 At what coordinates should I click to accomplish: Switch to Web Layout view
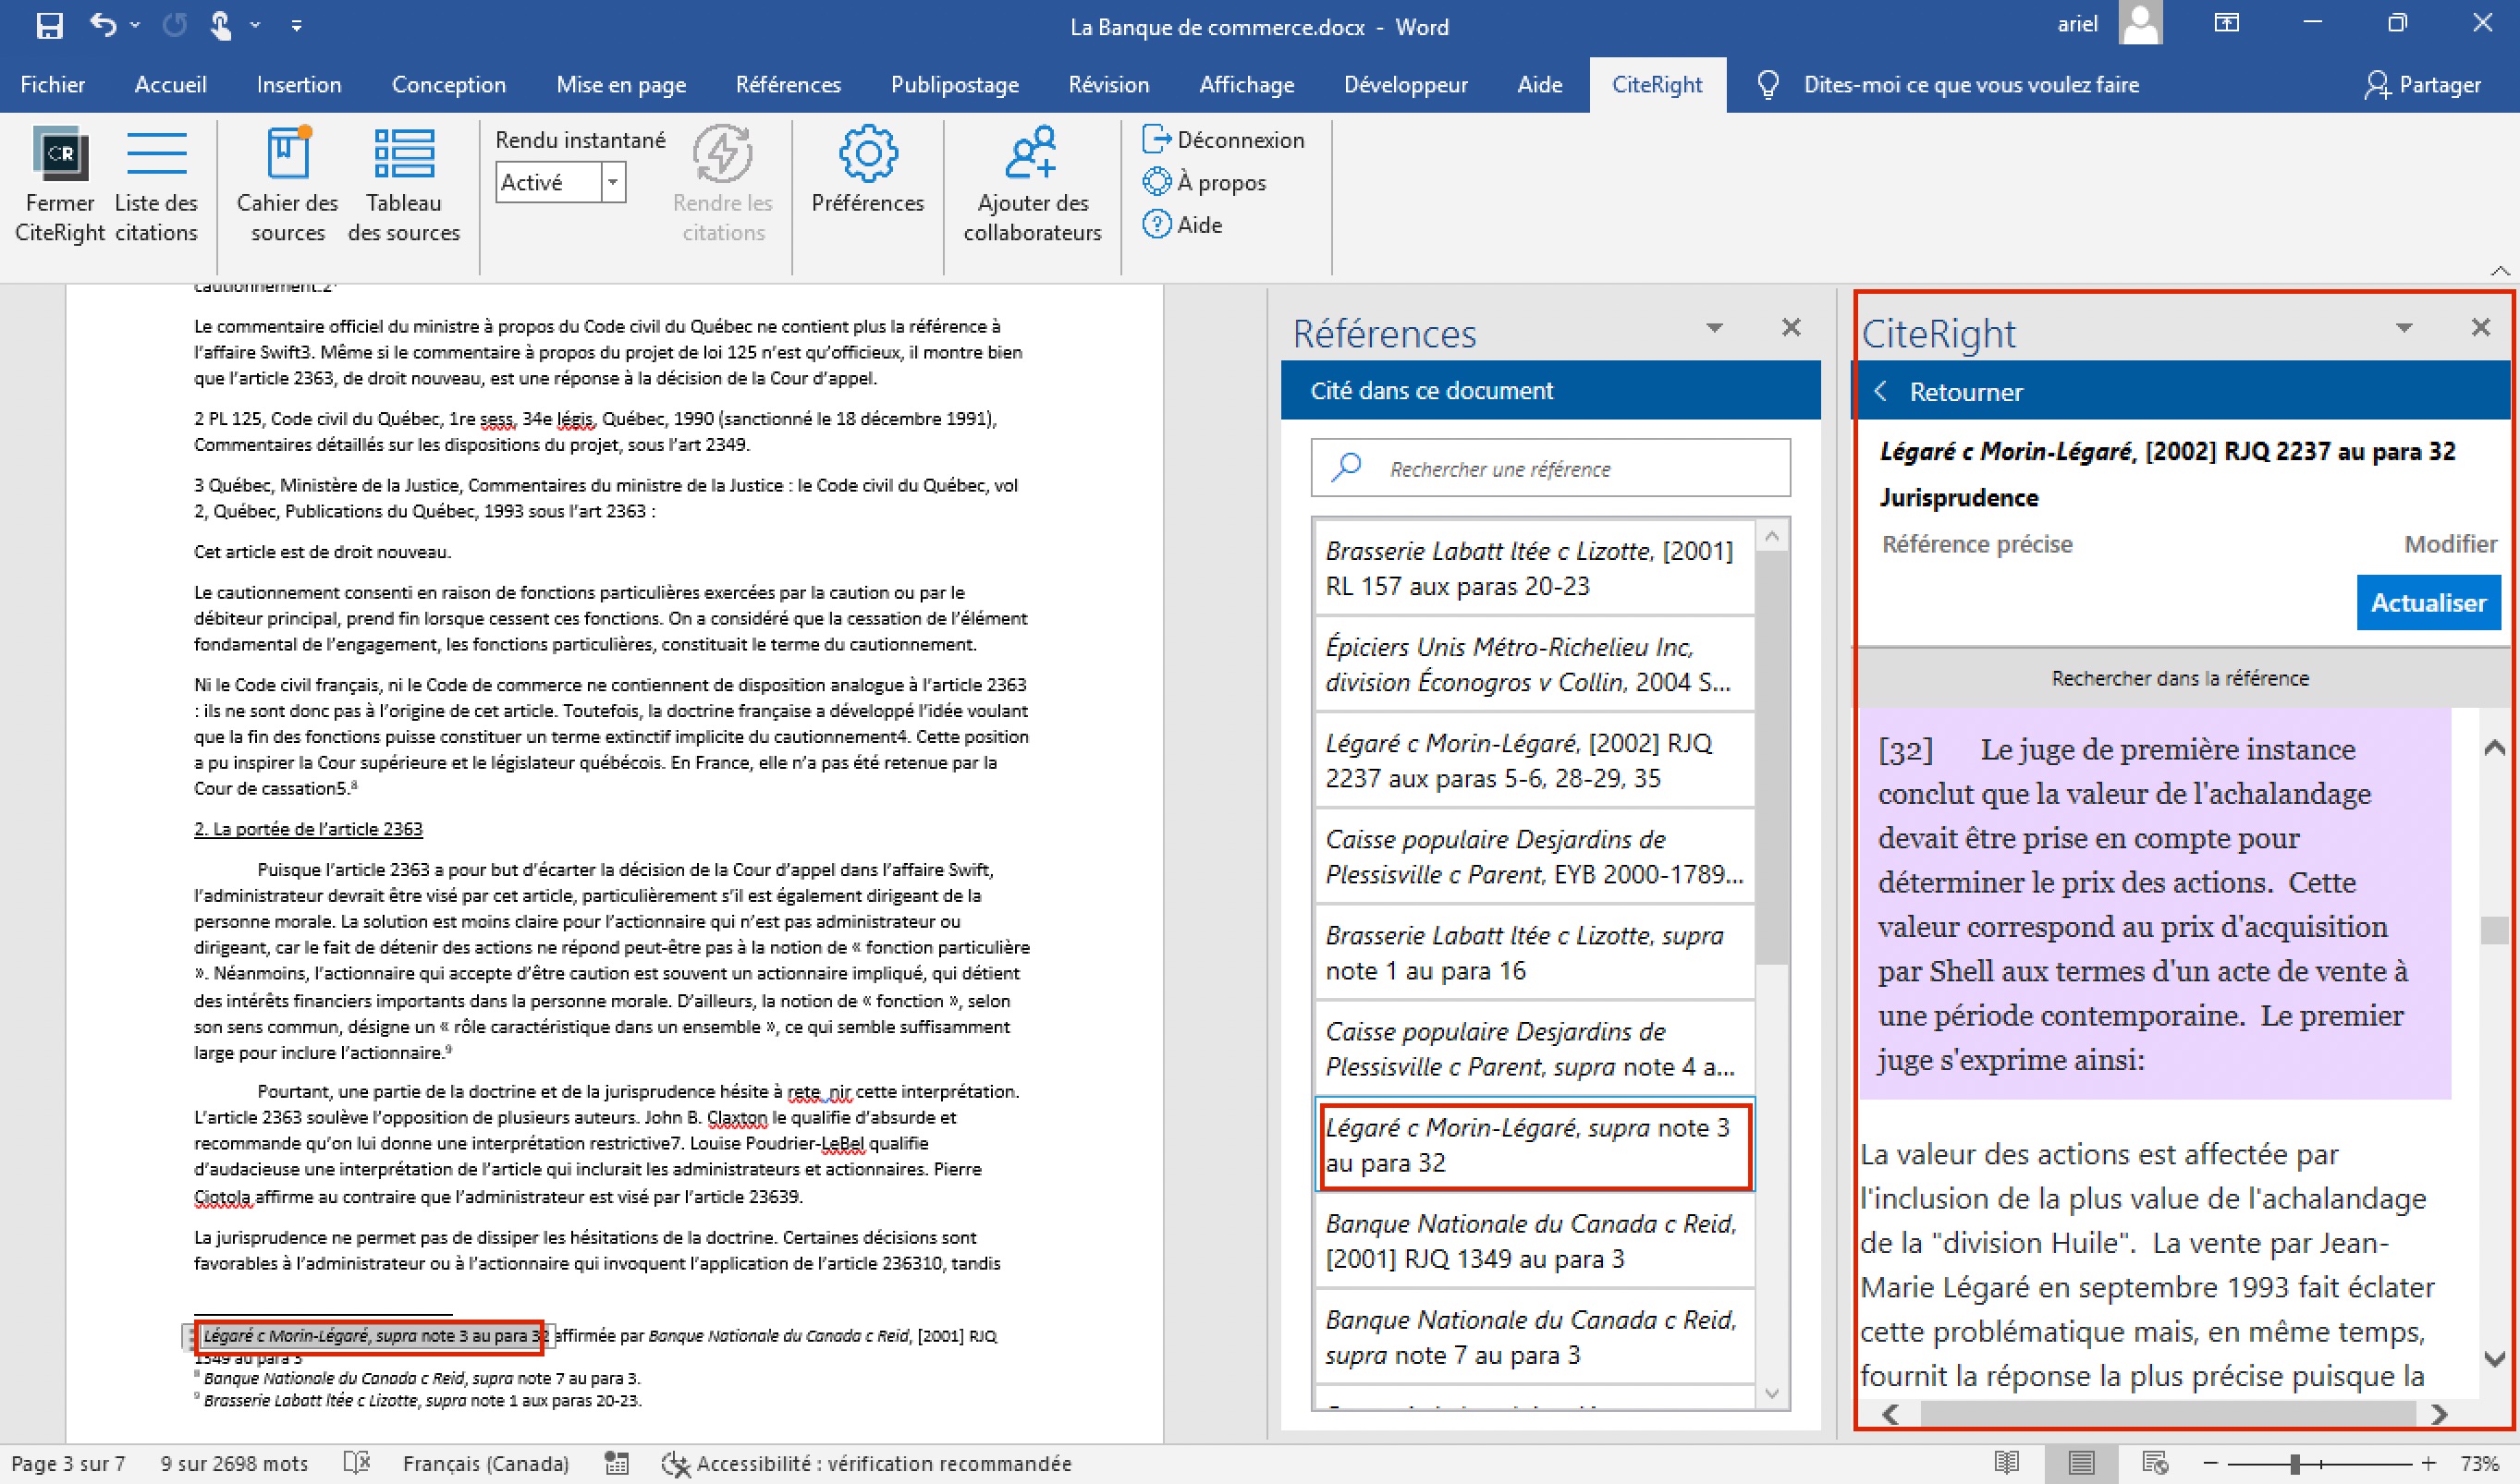point(2155,1463)
